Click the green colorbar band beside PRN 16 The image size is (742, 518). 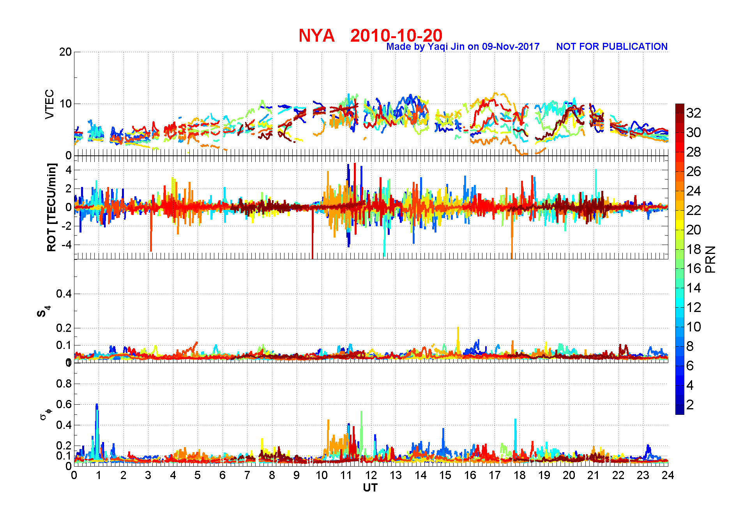pyautogui.click(x=680, y=269)
